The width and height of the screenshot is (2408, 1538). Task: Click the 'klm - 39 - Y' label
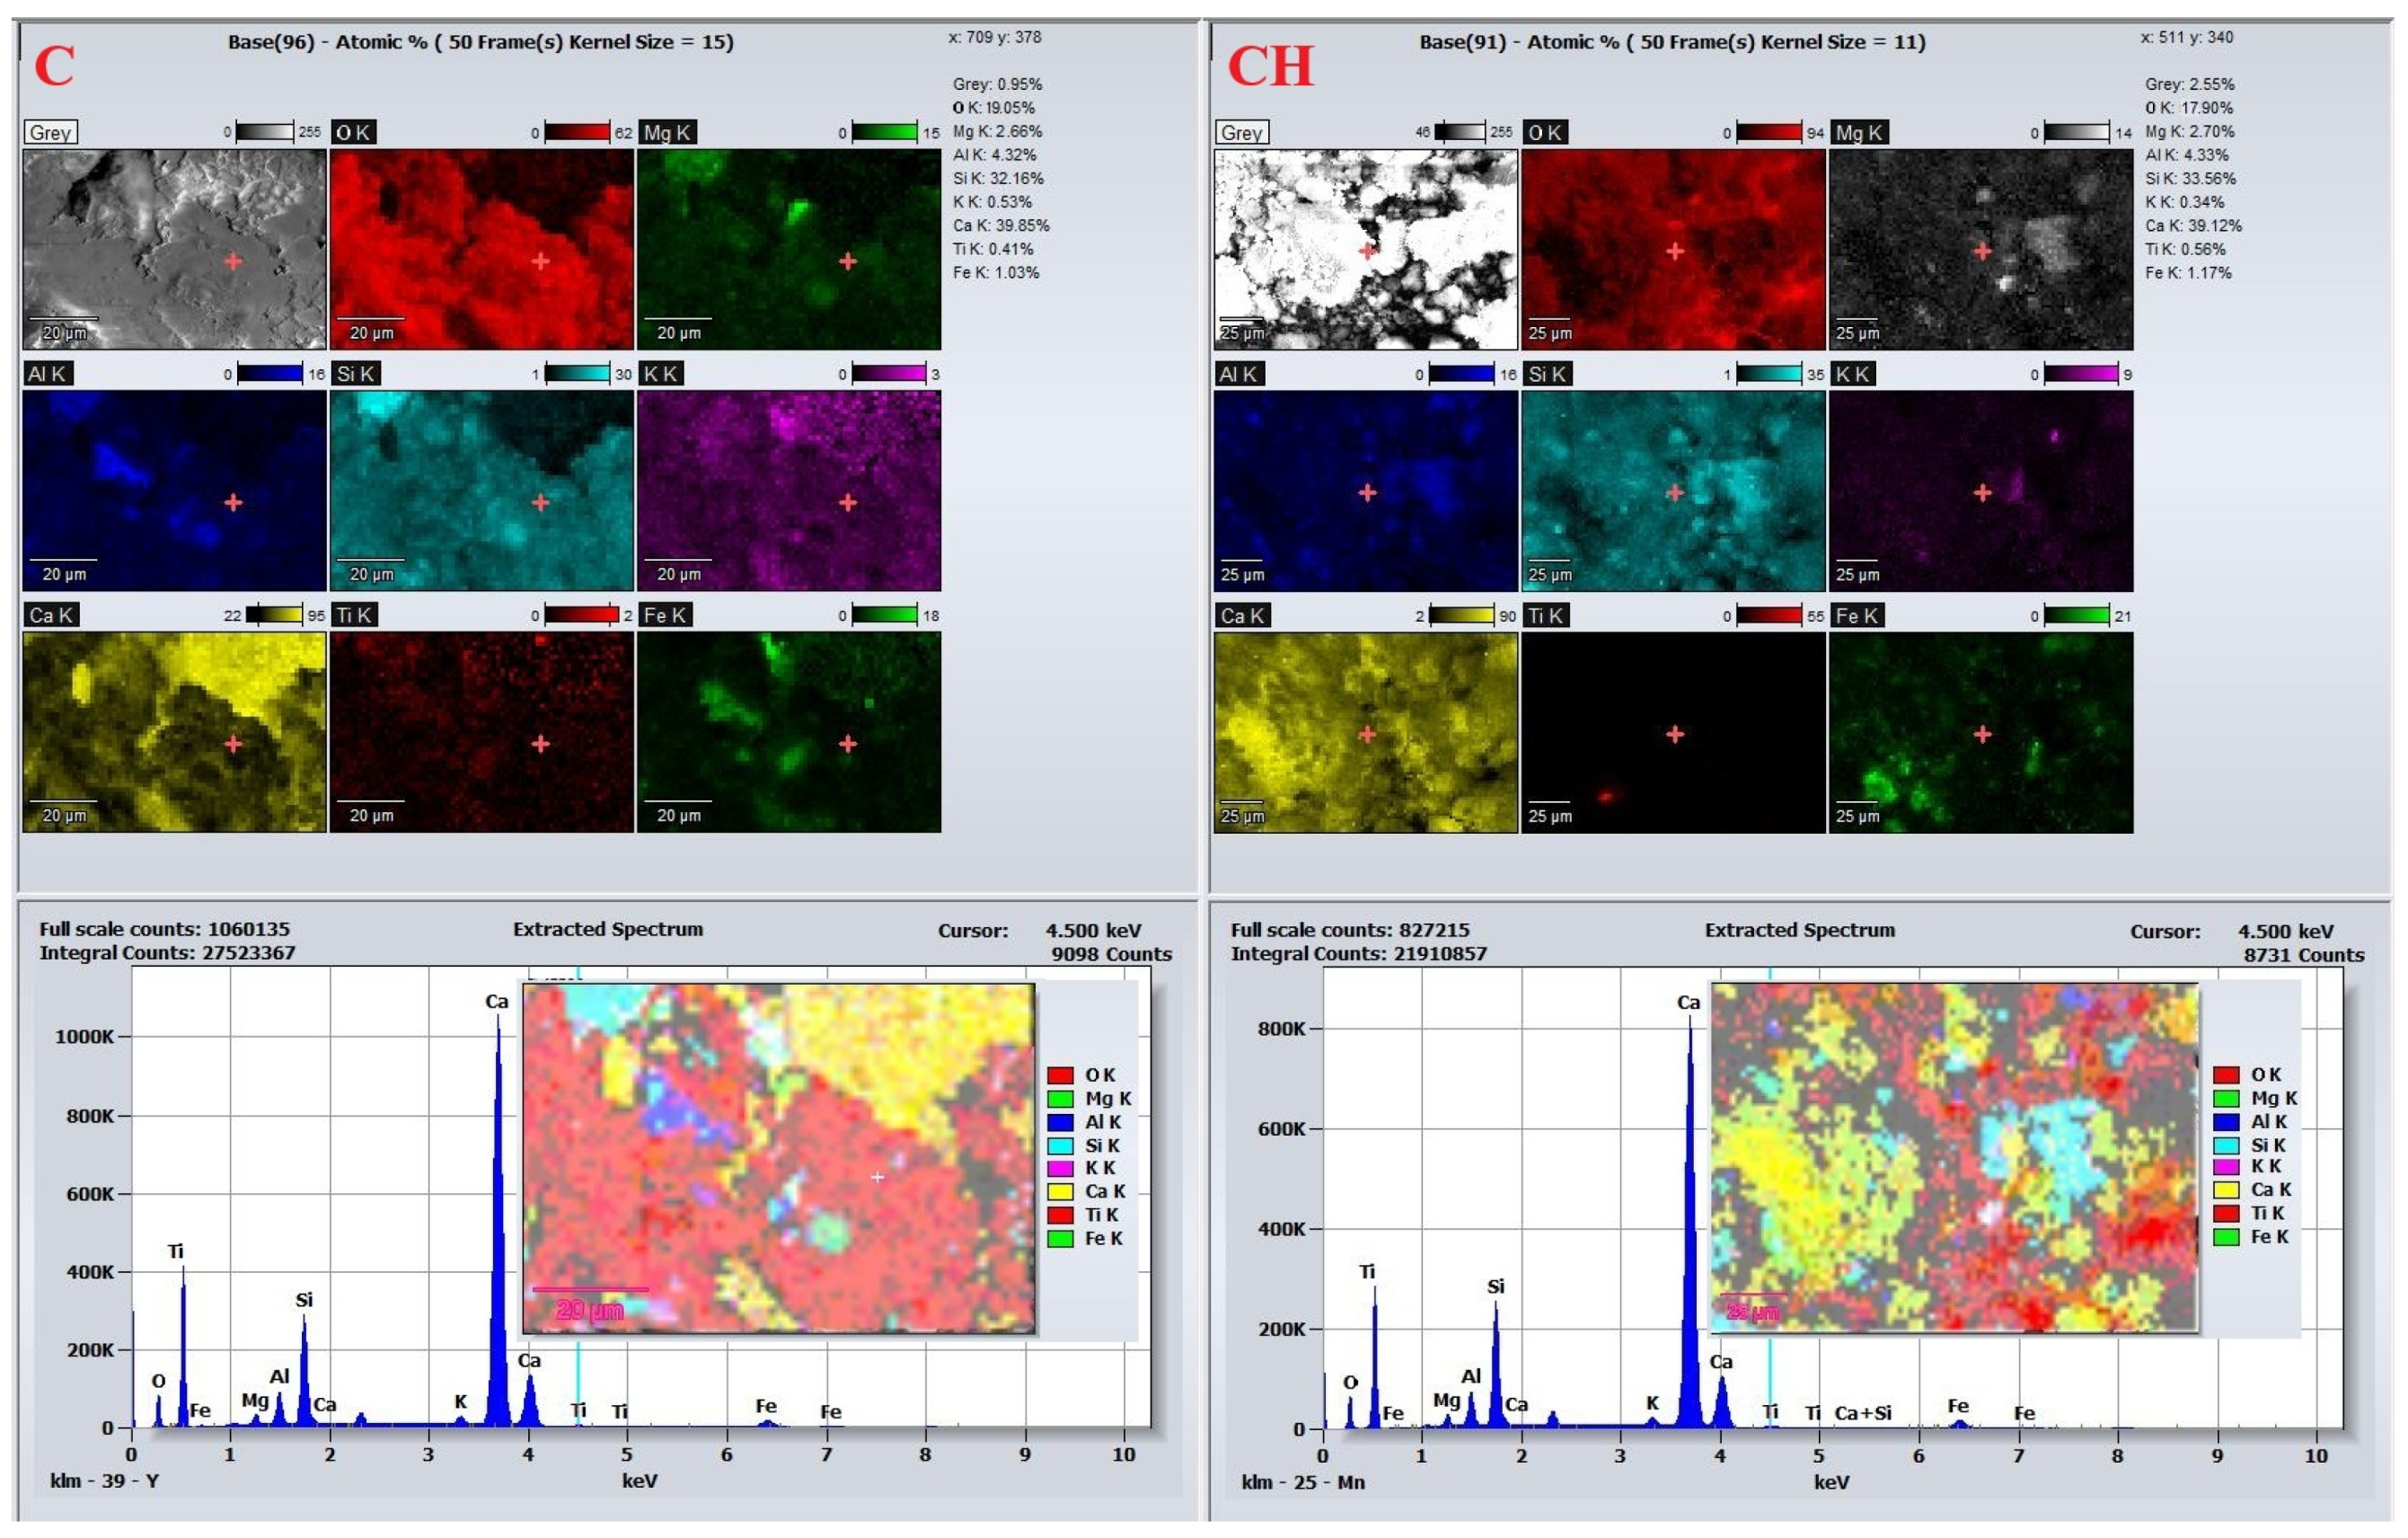[105, 1481]
